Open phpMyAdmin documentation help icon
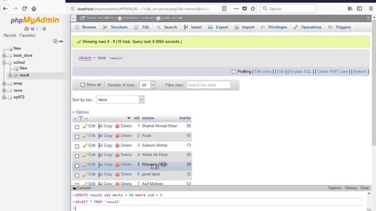Viewport: 376px width, 211px height. (32, 29)
